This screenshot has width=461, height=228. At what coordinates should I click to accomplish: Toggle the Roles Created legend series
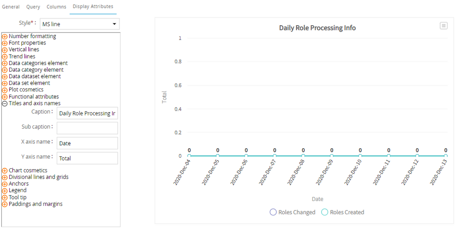342,212
